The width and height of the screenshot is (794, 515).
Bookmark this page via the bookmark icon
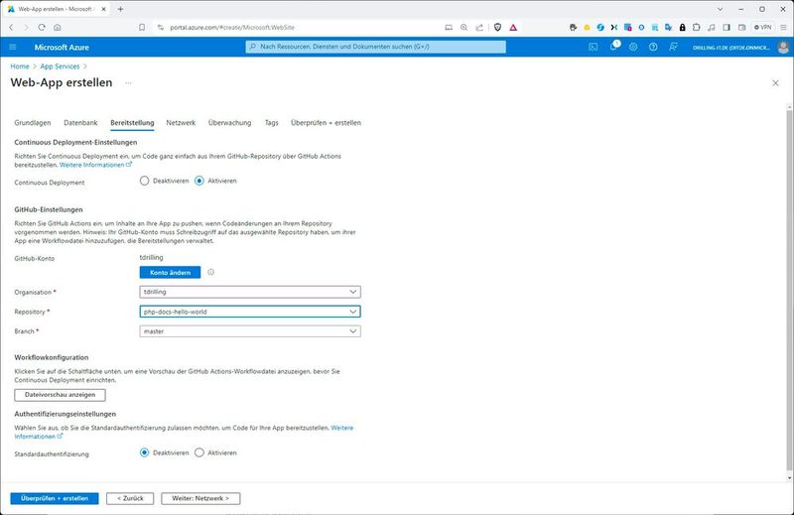tap(142, 28)
